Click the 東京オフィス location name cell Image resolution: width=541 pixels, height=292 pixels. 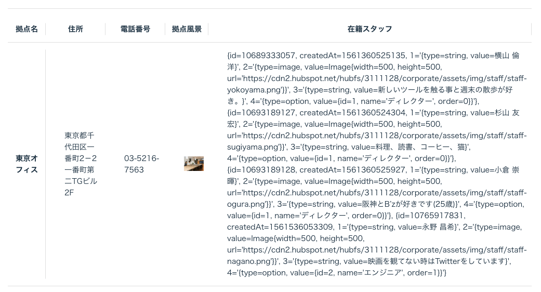27,164
